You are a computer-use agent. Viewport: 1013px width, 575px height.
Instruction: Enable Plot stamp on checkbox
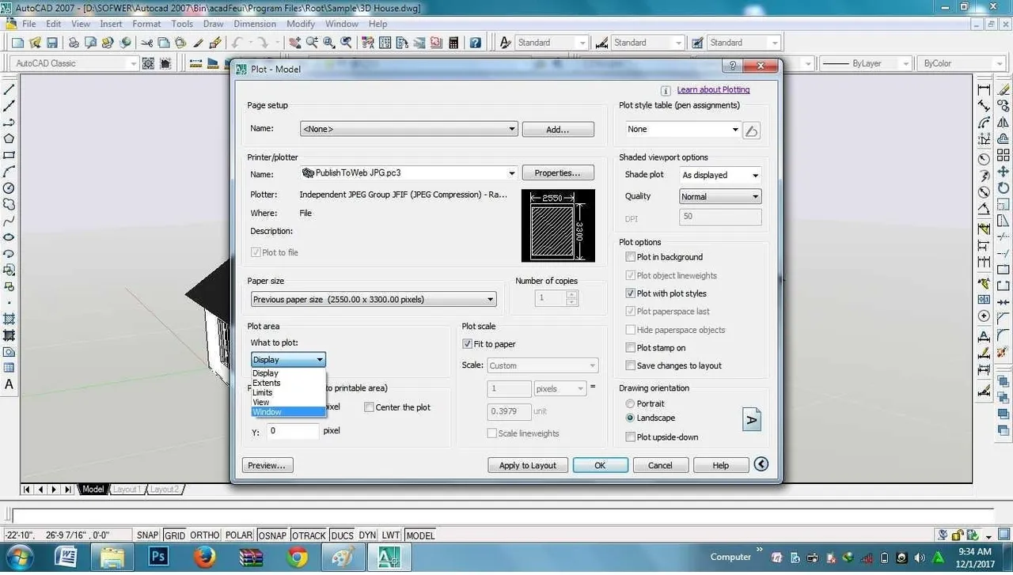[630, 348]
